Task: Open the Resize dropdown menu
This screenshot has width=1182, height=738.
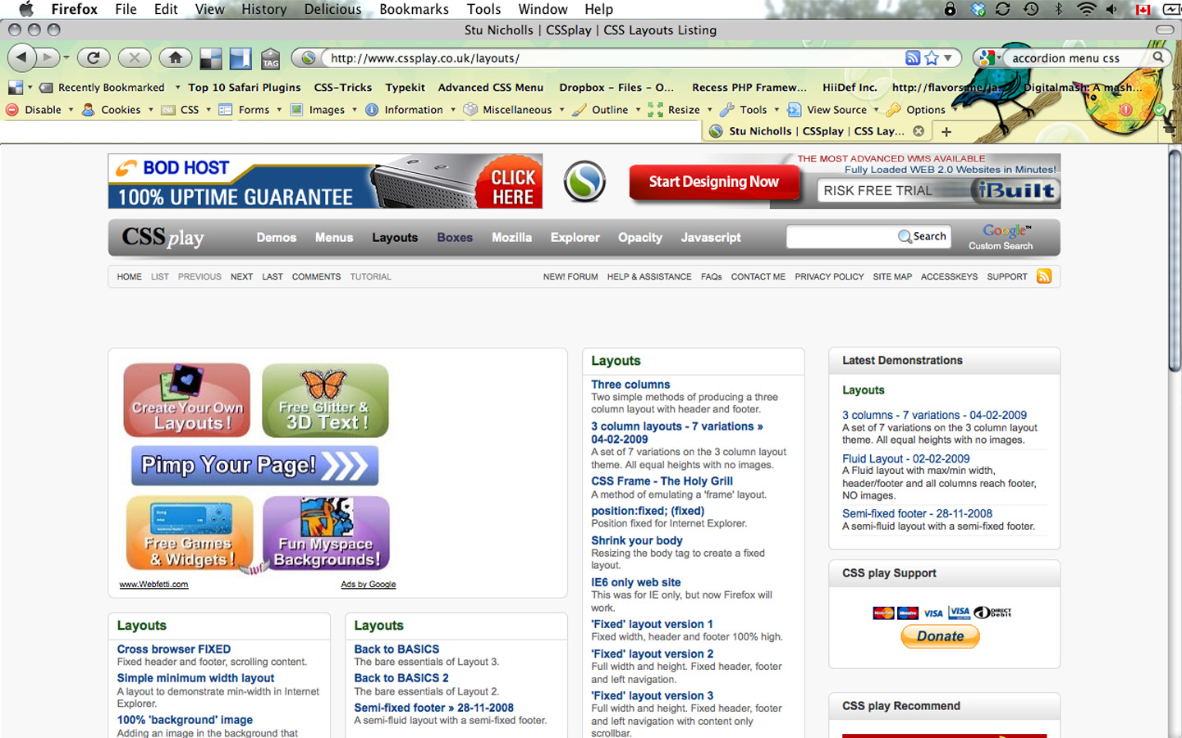Action: click(x=680, y=110)
